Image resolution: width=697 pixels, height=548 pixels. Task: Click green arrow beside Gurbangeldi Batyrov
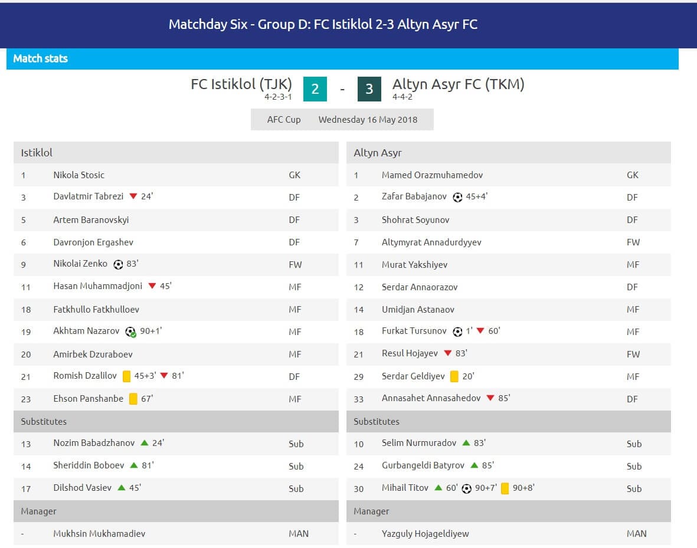pyautogui.click(x=474, y=465)
